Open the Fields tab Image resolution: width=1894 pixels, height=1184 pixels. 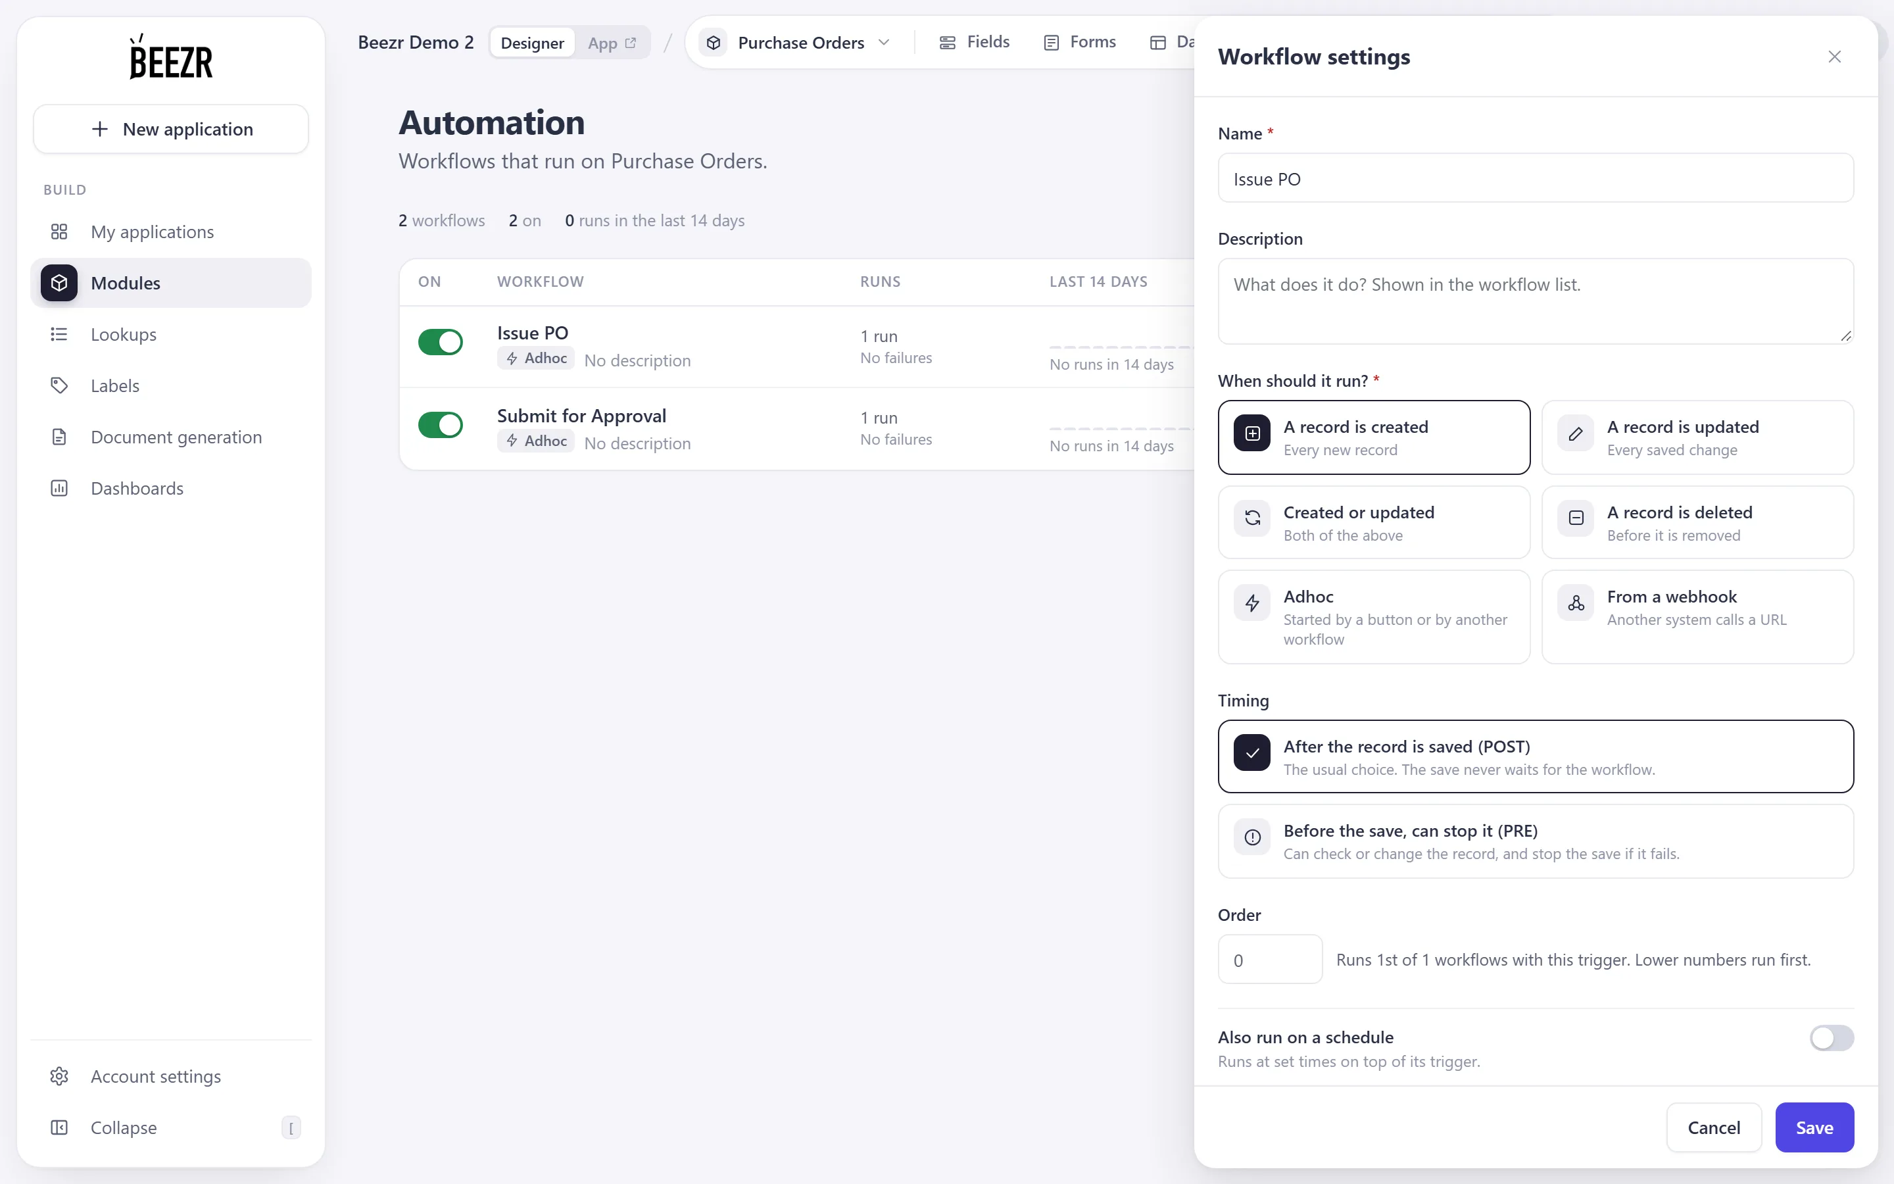975,42
